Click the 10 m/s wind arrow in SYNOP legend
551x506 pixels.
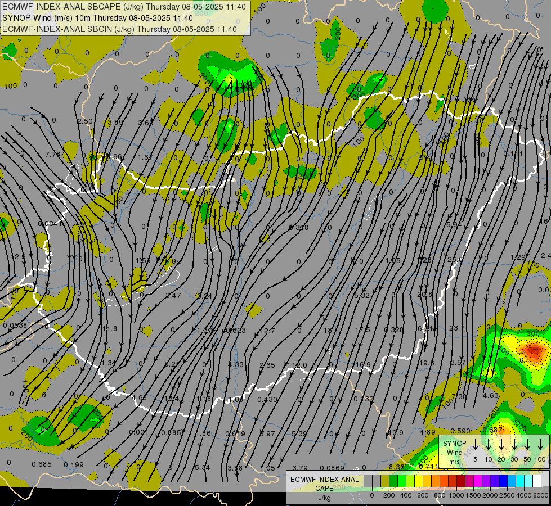pyautogui.click(x=489, y=445)
